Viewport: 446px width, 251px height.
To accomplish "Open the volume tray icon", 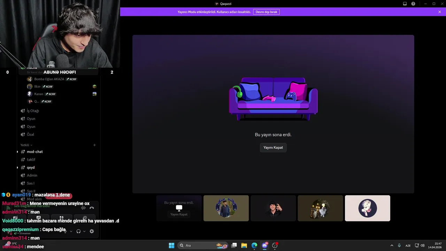I will [423, 245].
